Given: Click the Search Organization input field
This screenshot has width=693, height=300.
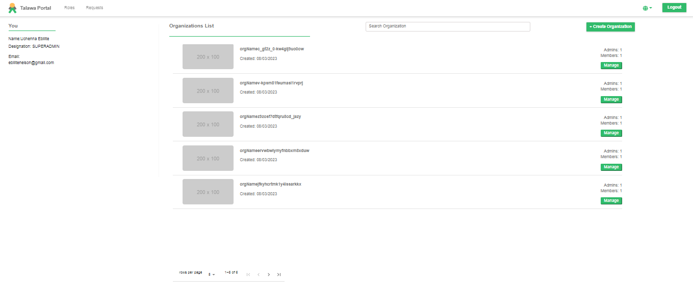Looking at the screenshot, I should [x=447, y=26].
